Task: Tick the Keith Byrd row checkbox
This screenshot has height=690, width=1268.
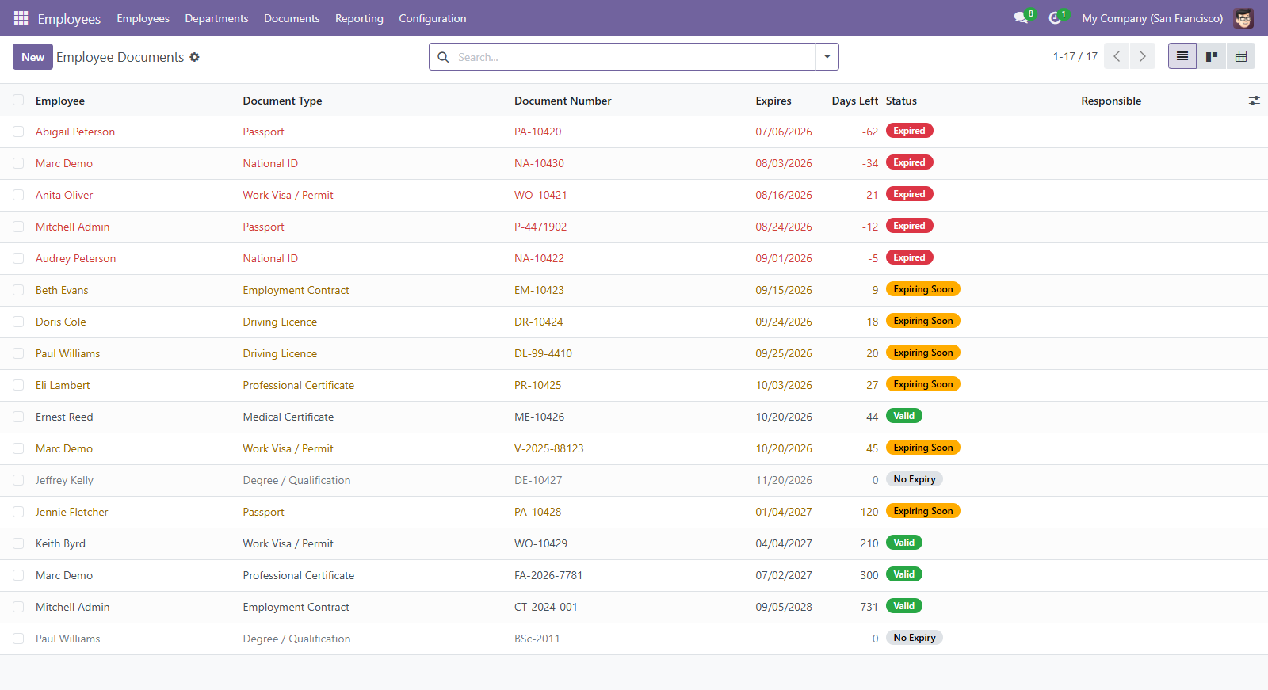Action: pyautogui.click(x=18, y=543)
